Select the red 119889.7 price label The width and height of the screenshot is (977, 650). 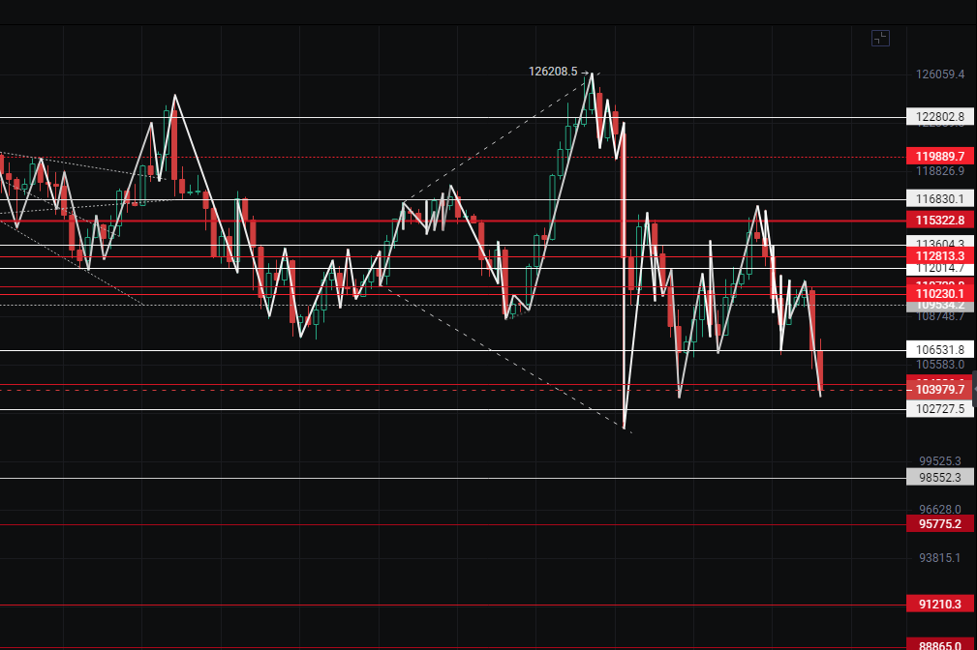point(939,156)
